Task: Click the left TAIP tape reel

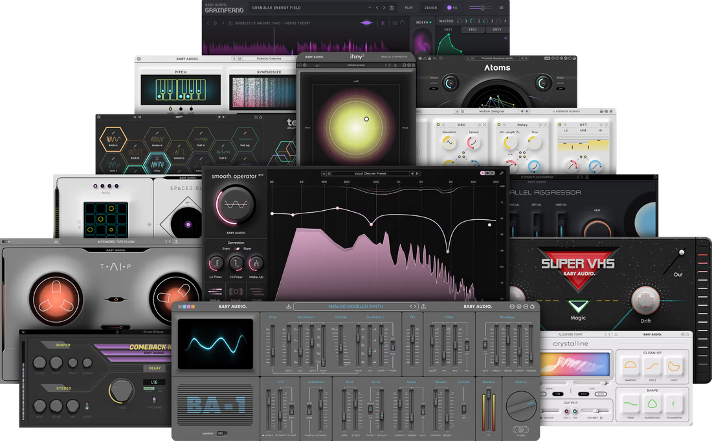Action: [57, 299]
